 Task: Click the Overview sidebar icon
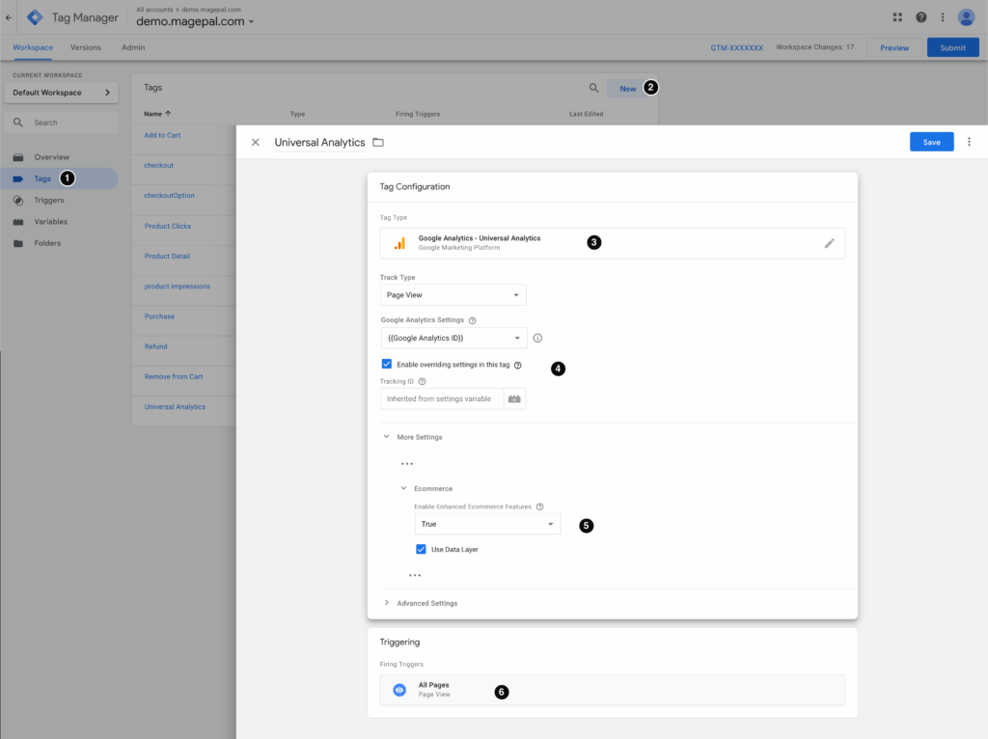tap(18, 157)
